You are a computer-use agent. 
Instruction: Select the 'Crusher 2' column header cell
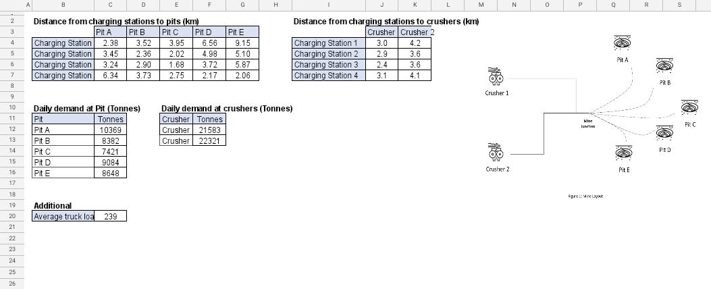point(415,32)
